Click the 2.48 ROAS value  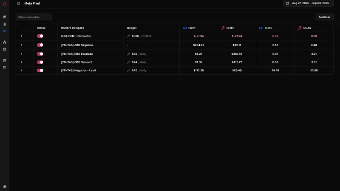click(314, 45)
